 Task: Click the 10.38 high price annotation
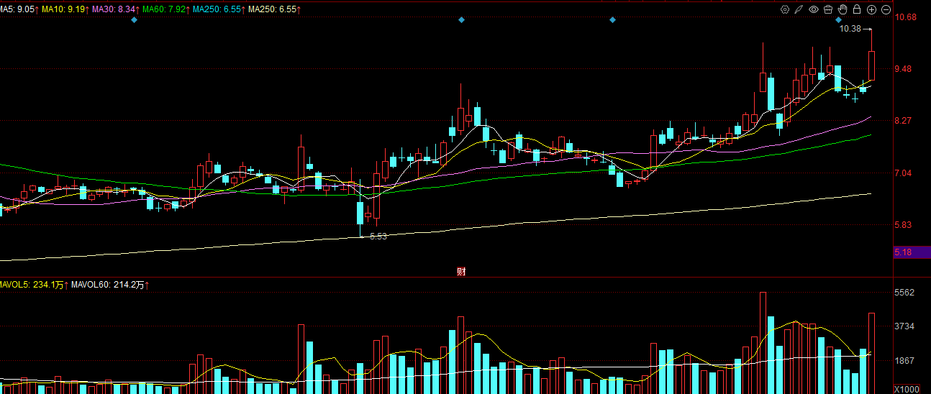click(x=850, y=29)
